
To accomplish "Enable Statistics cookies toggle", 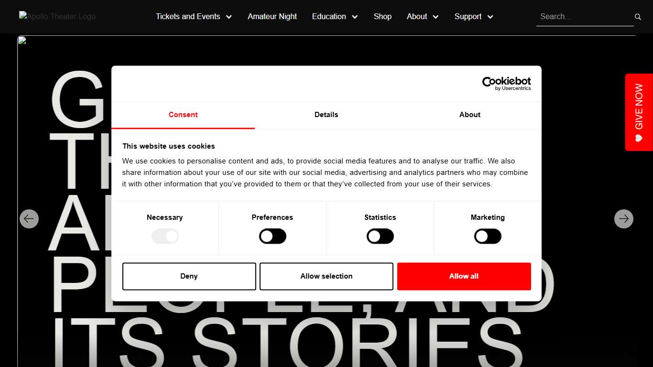I will 380,236.
